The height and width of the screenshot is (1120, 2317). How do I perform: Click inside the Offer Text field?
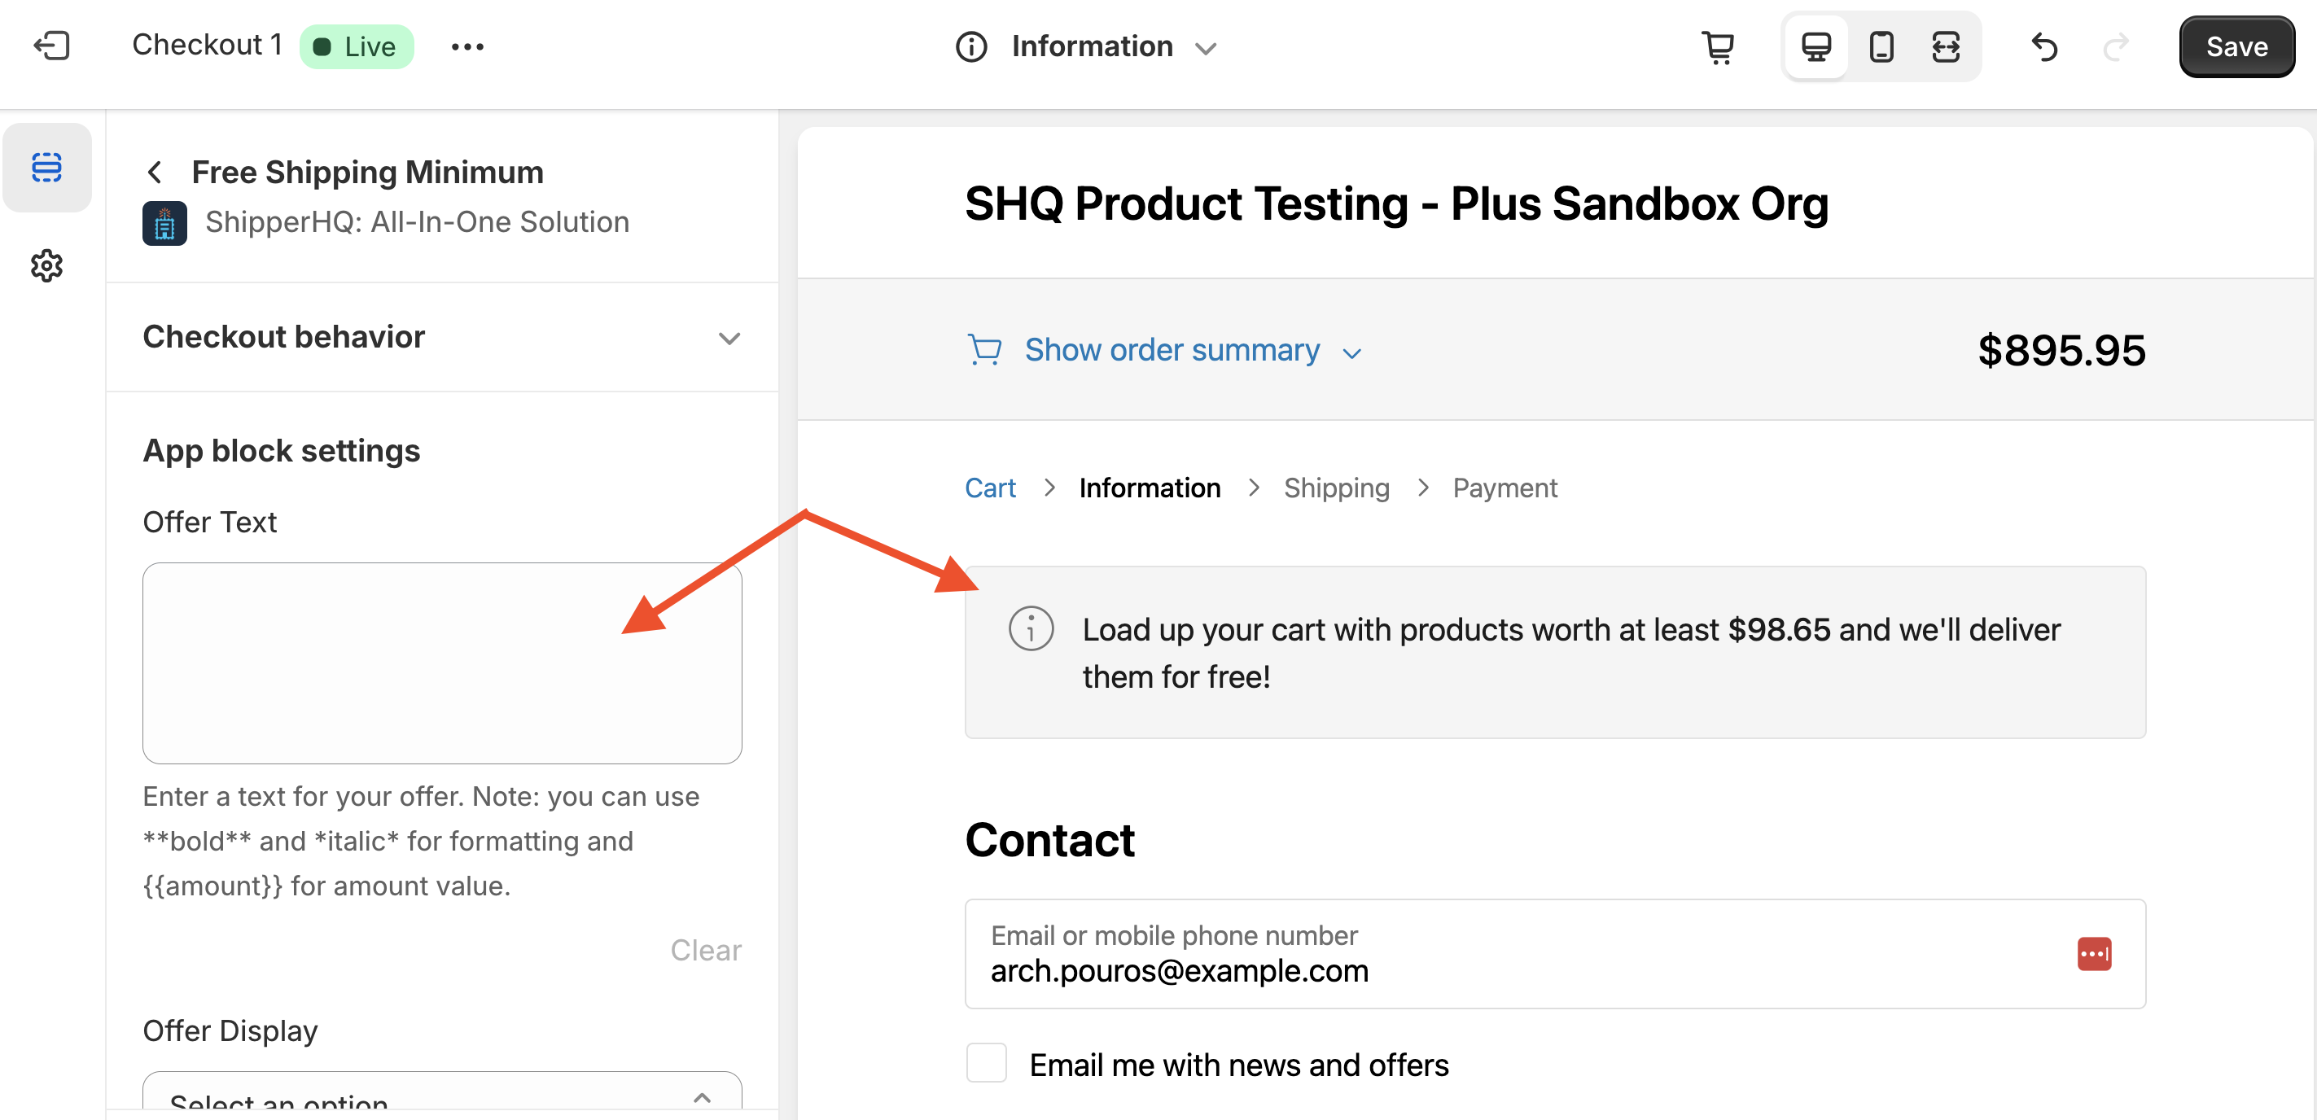click(x=441, y=663)
